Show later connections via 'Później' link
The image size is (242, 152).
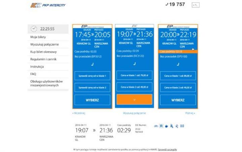coord(190,113)
